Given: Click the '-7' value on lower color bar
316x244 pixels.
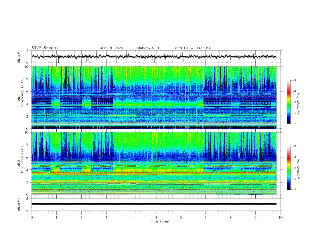Looking at the screenshot, I should tap(294, 189).
